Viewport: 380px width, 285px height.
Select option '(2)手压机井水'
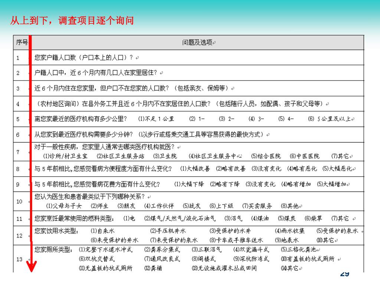click(168, 231)
